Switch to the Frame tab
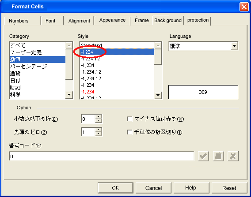This screenshot has width=251, height=197. (142, 20)
